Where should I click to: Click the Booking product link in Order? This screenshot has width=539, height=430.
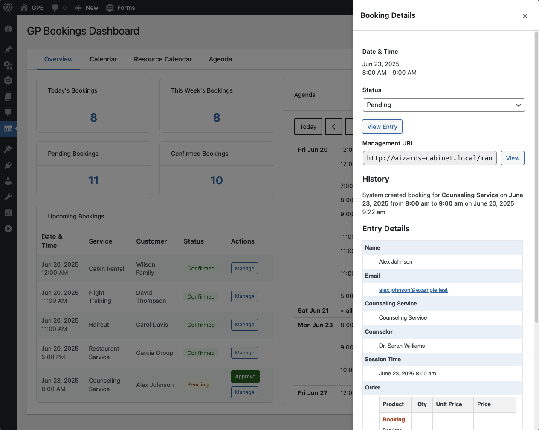pos(394,420)
